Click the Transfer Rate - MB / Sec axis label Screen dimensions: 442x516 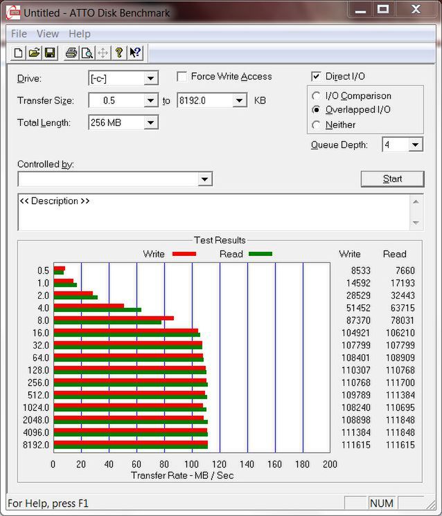182,475
